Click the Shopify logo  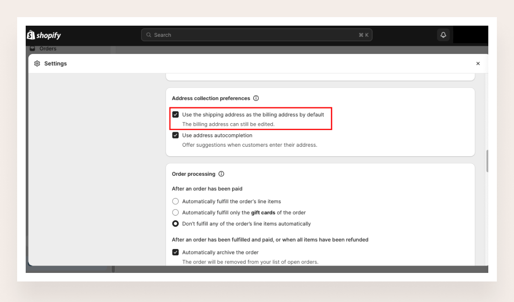tap(44, 35)
